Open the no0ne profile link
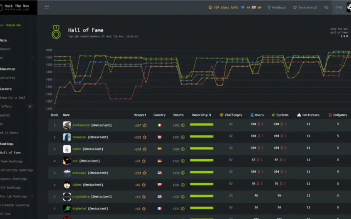 (x=76, y=149)
